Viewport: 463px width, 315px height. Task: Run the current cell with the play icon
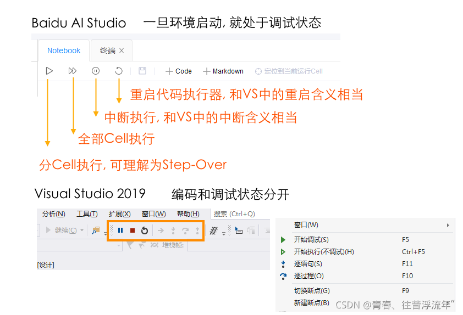click(49, 71)
